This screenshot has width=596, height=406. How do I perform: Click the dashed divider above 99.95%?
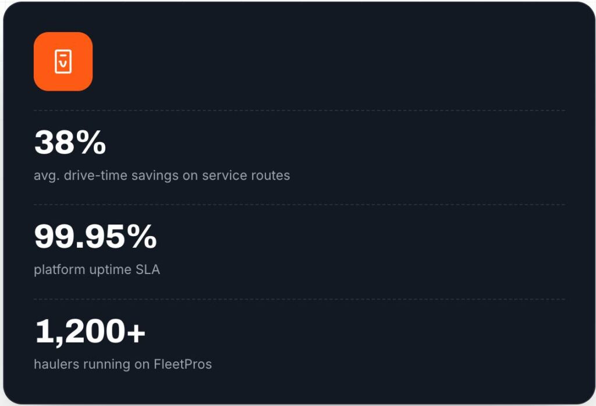[300, 205]
